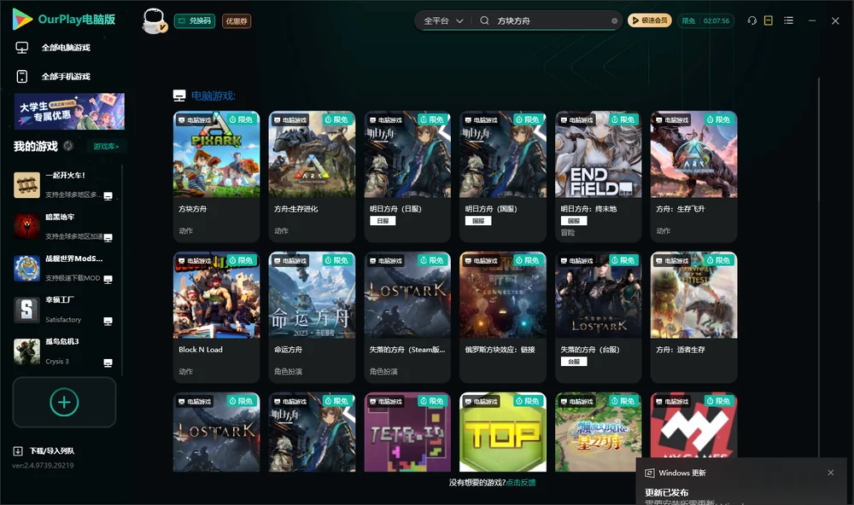Open the 大学生专属优惠 banner
854x505 pixels.
pos(69,111)
